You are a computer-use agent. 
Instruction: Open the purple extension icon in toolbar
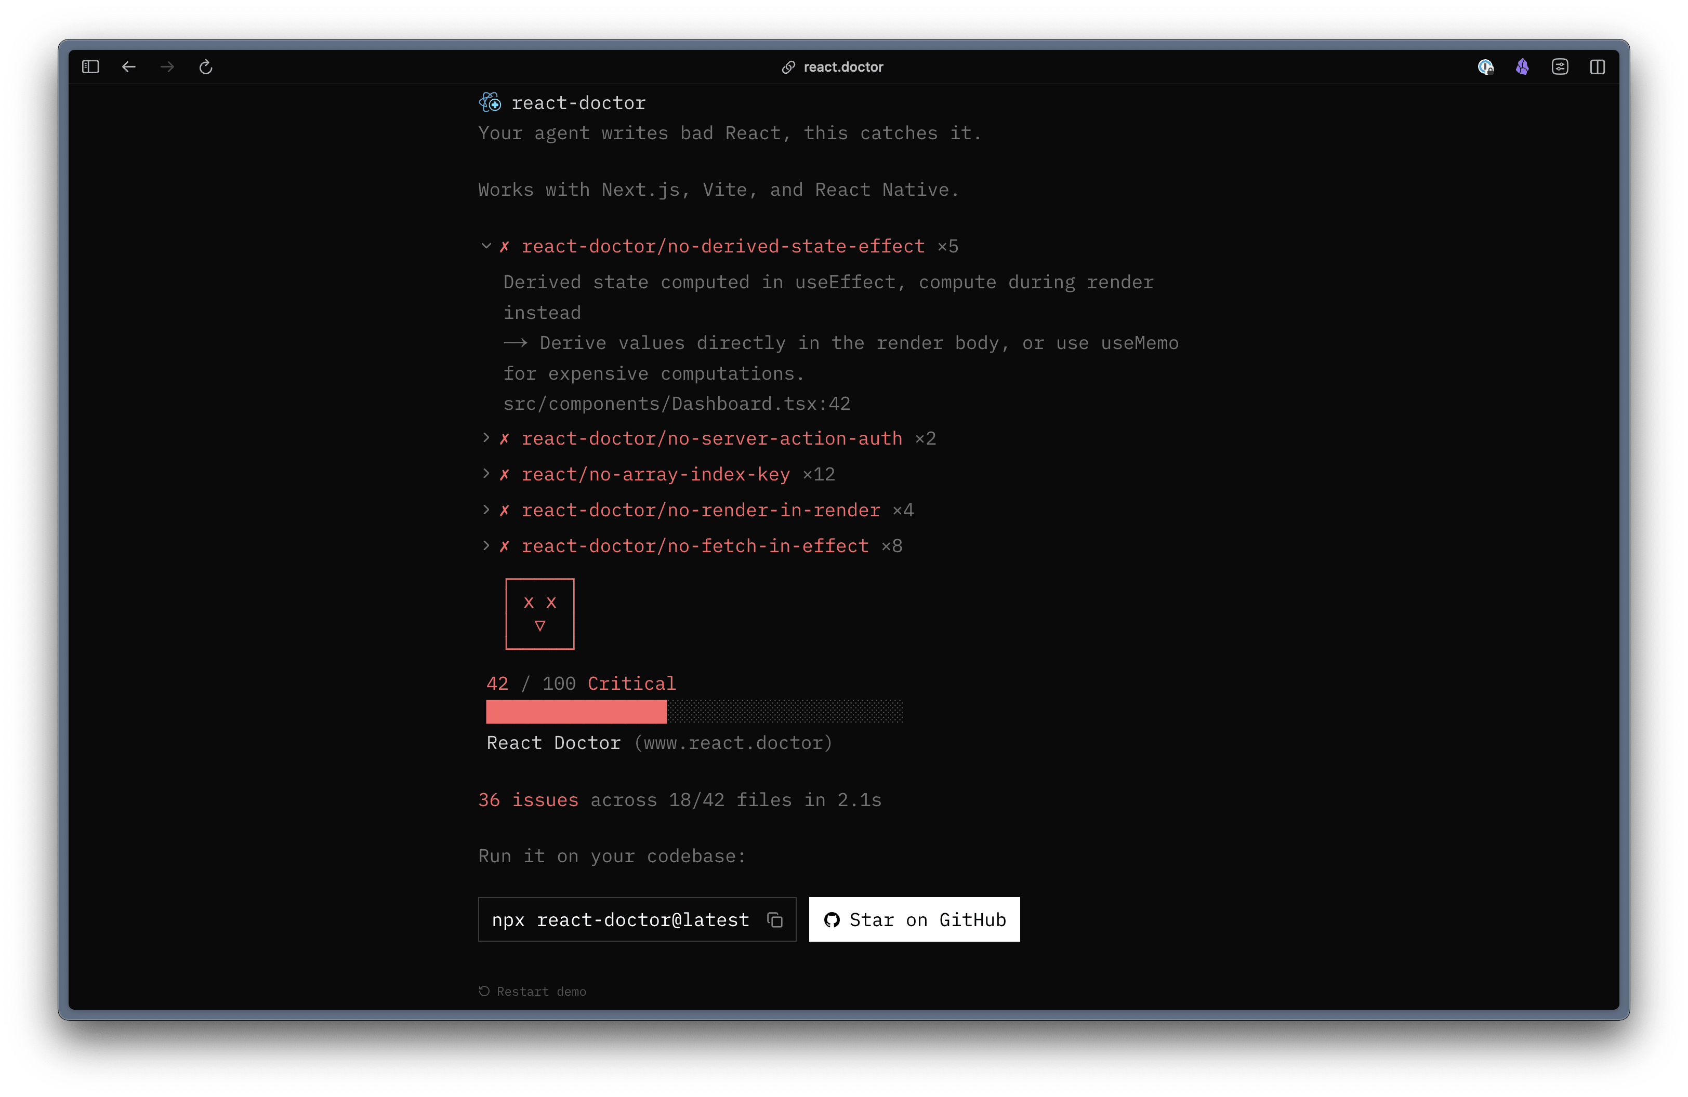point(1522,66)
